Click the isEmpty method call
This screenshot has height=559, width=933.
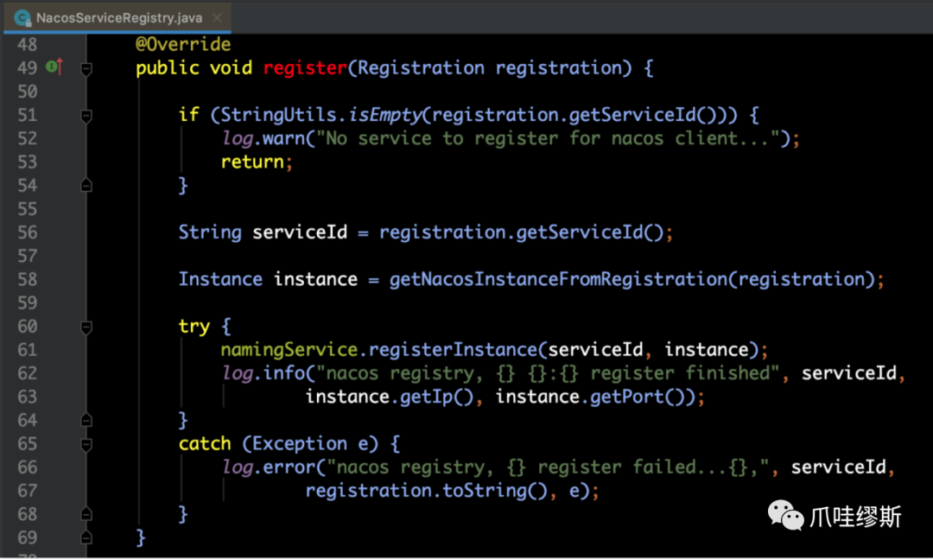pos(385,115)
